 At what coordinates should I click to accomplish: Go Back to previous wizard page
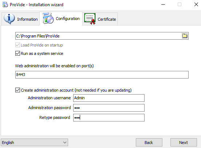point(149,143)
